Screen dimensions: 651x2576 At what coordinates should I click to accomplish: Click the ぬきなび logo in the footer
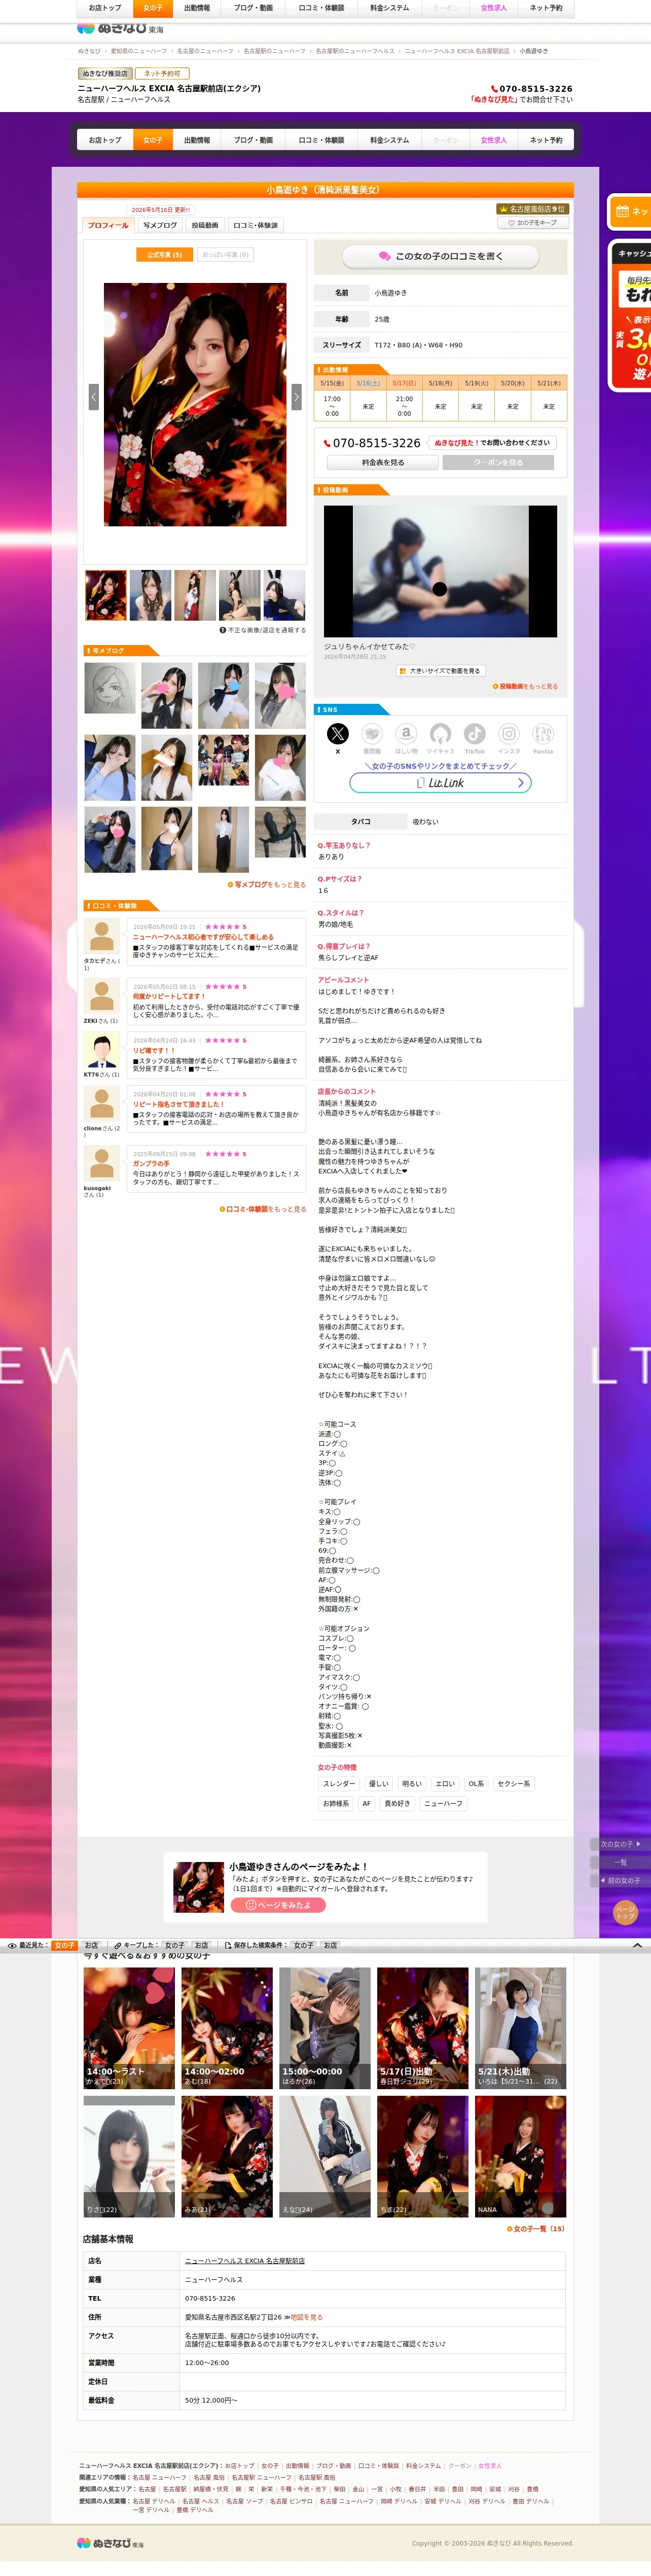point(110,2543)
